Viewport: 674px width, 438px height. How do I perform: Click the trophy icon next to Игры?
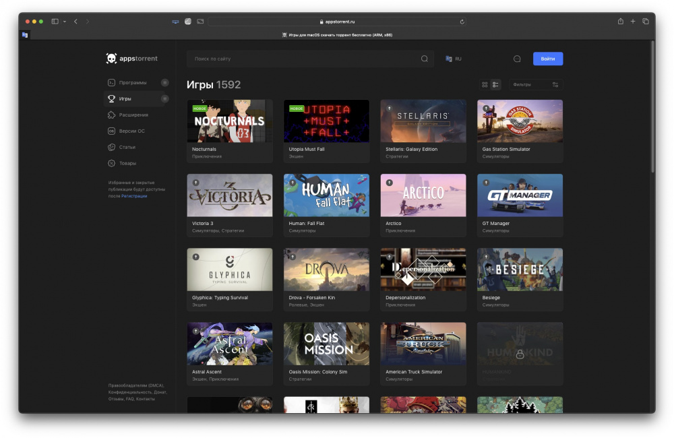point(111,98)
